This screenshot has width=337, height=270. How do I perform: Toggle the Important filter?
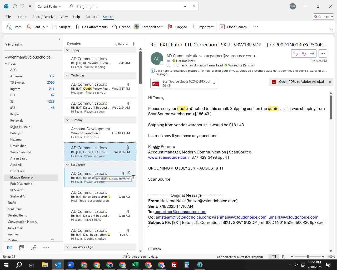pyautogui.click(x=203, y=27)
